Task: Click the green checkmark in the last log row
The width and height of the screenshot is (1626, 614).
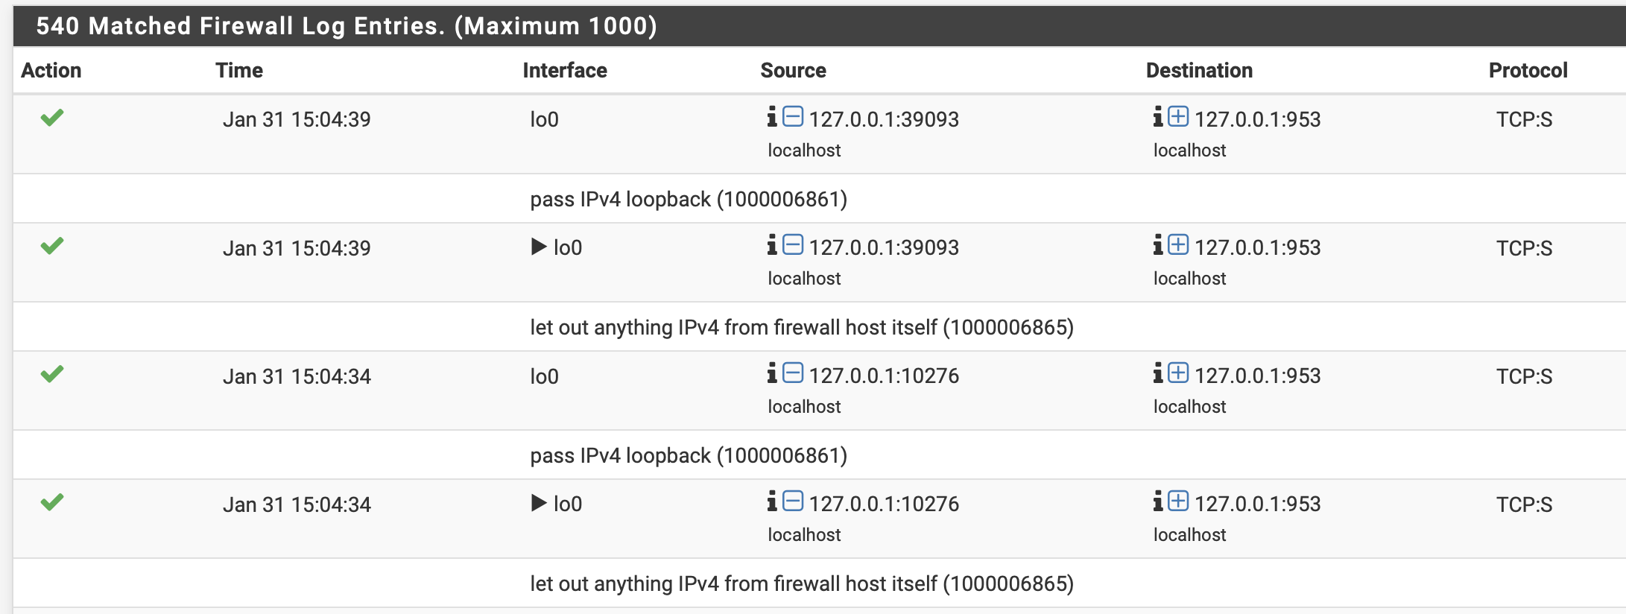Action: [52, 502]
